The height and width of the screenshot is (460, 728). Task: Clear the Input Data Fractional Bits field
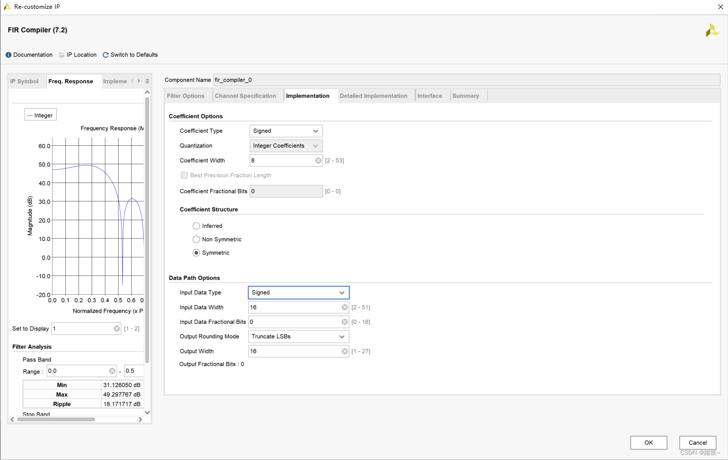[345, 322]
